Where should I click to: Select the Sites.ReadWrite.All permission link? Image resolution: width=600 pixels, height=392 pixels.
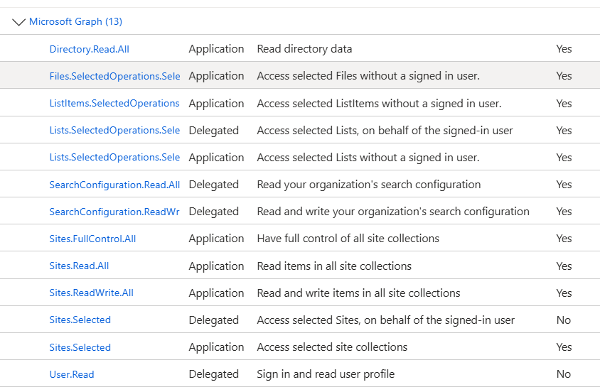pos(91,293)
